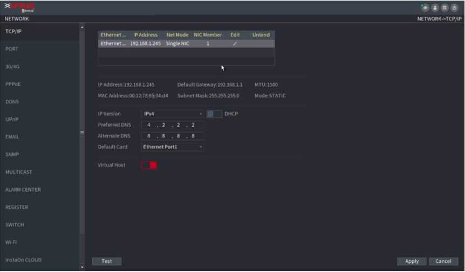
Task: Open the DDNS settings tab
Action: coord(12,101)
